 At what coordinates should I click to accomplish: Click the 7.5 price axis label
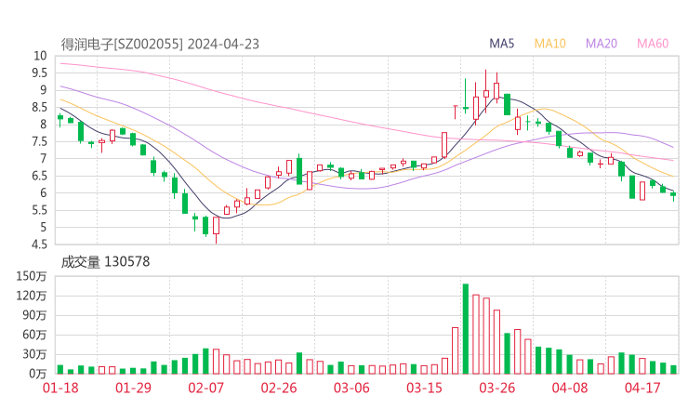(x=39, y=141)
